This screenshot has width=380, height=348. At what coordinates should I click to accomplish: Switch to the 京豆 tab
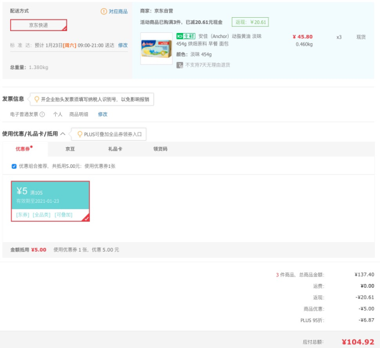tap(70, 149)
